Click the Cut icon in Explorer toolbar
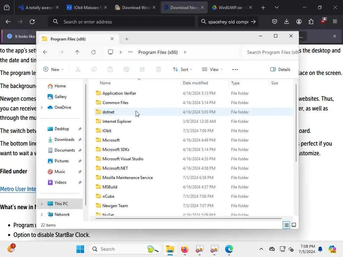Screen dimensions: 343x257 click(78, 70)
